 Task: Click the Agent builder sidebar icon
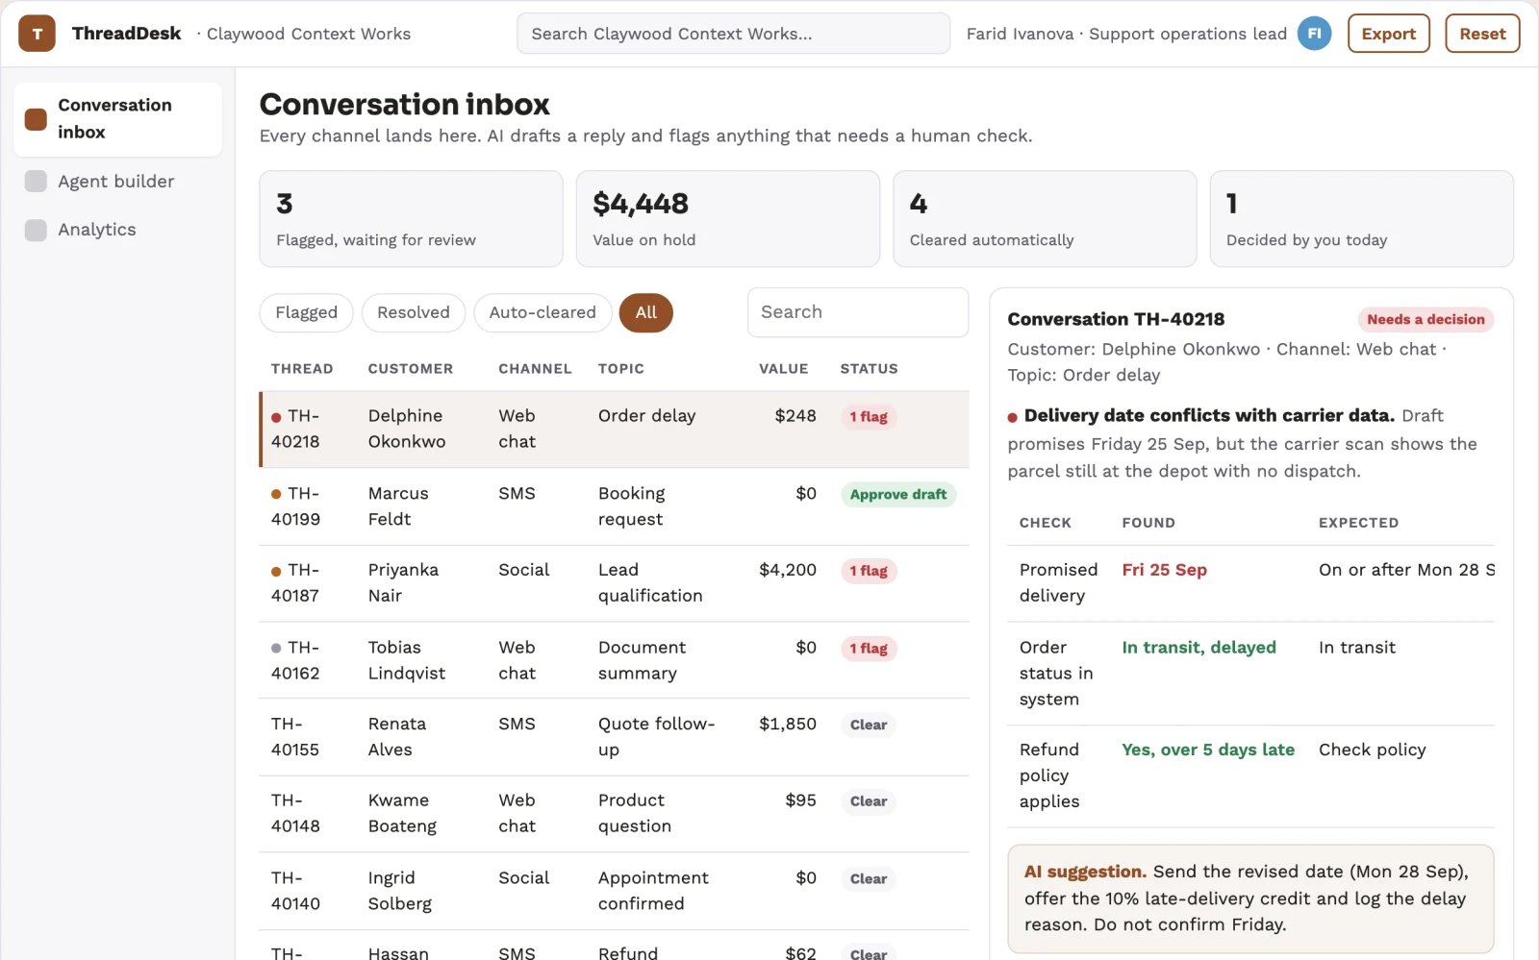point(36,182)
